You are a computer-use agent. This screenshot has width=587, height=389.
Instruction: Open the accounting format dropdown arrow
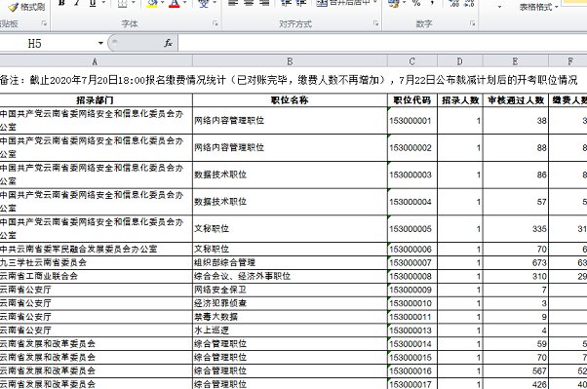(404, 3)
